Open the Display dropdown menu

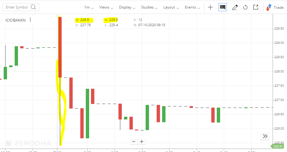pyautogui.click(x=127, y=7)
